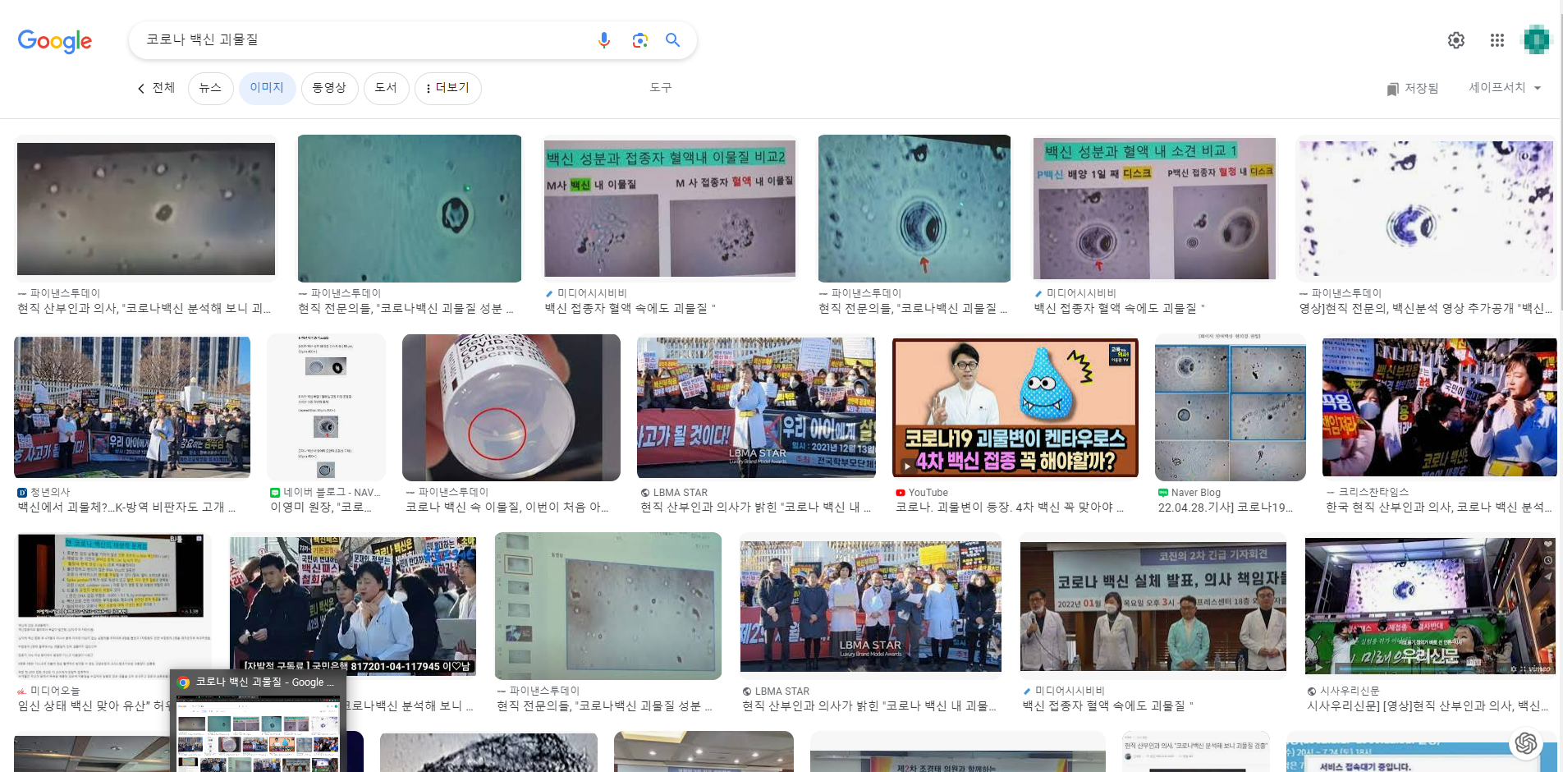Click the magnifier search button
The image size is (1563, 772).
pos(673,40)
